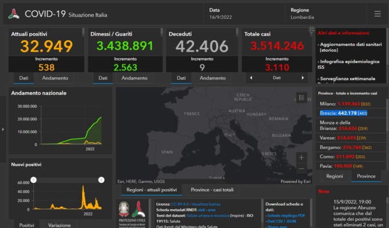389x228 pixels.
Task: Switch to the Regioni list tab
Action: pos(335,176)
